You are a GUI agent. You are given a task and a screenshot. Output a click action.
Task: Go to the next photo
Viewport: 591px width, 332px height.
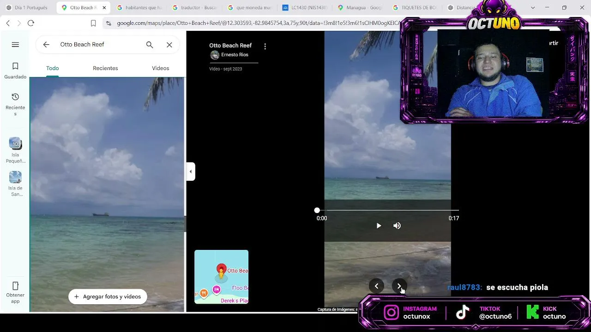click(x=399, y=286)
